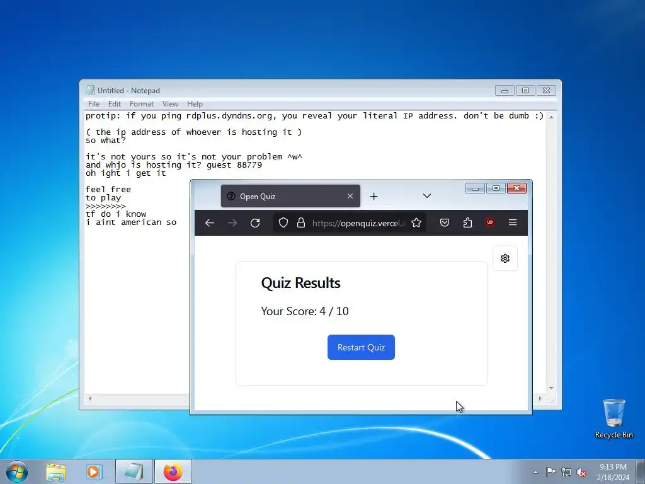Launch Windows Media Player from taskbar
The height and width of the screenshot is (484, 645).
tap(94, 472)
